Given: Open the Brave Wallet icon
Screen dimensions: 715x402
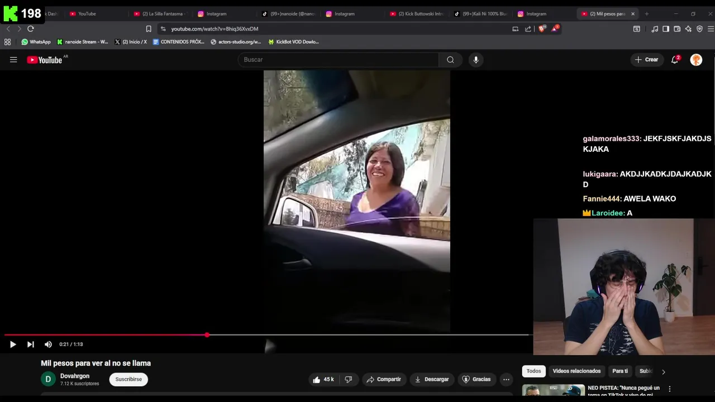Looking at the screenshot, I should [x=677, y=29].
